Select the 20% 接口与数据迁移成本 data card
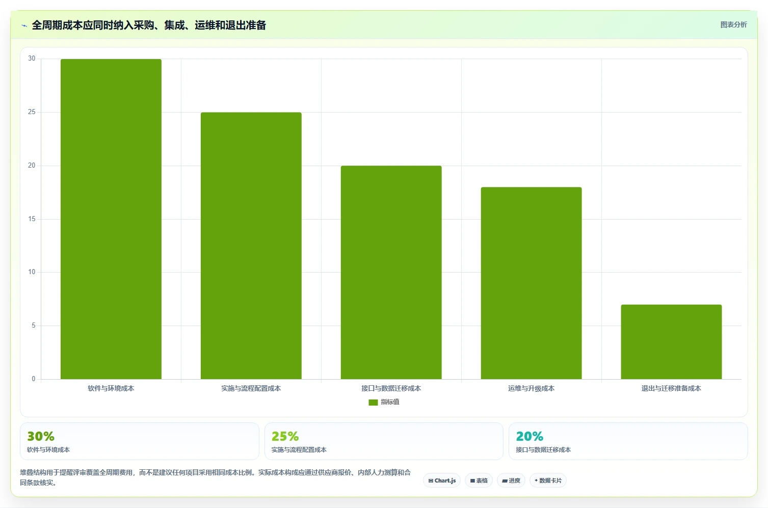Viewport: 768px width, 508px height. pyautogui.click(x=628, y=441)
